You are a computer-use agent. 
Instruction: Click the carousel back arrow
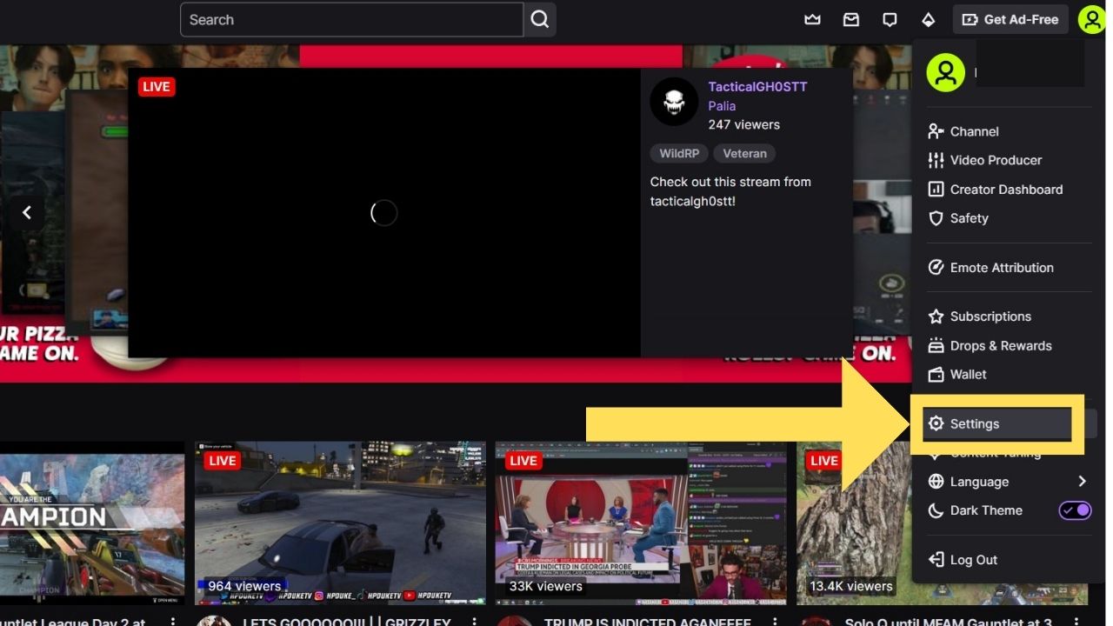[x=27, y=212]
